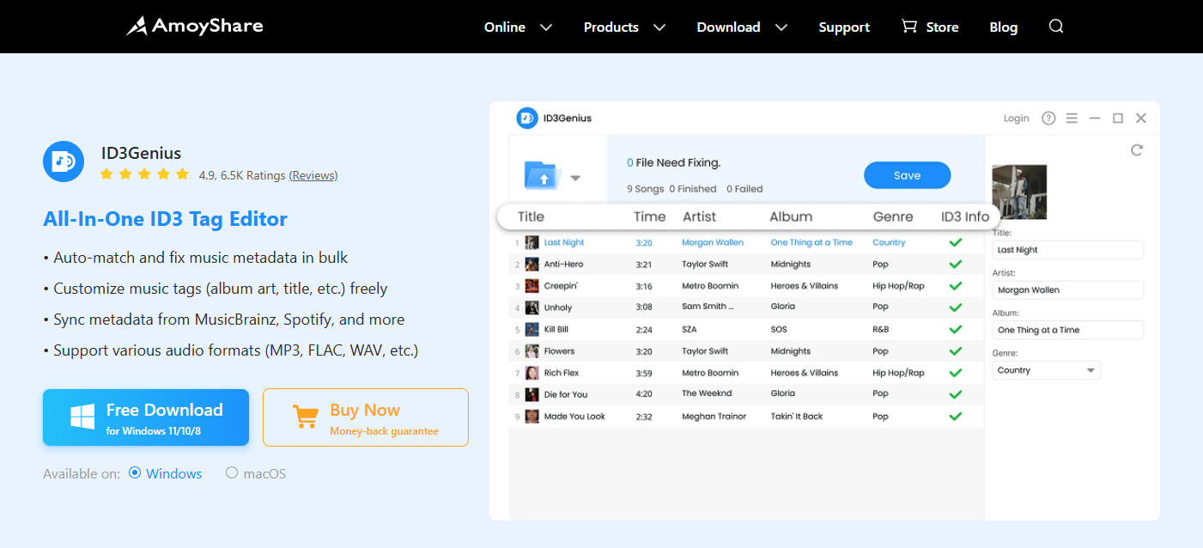The width and height of the screenshot is (1203, 548).
Task: Click the Artist column header
Action: 699,216
